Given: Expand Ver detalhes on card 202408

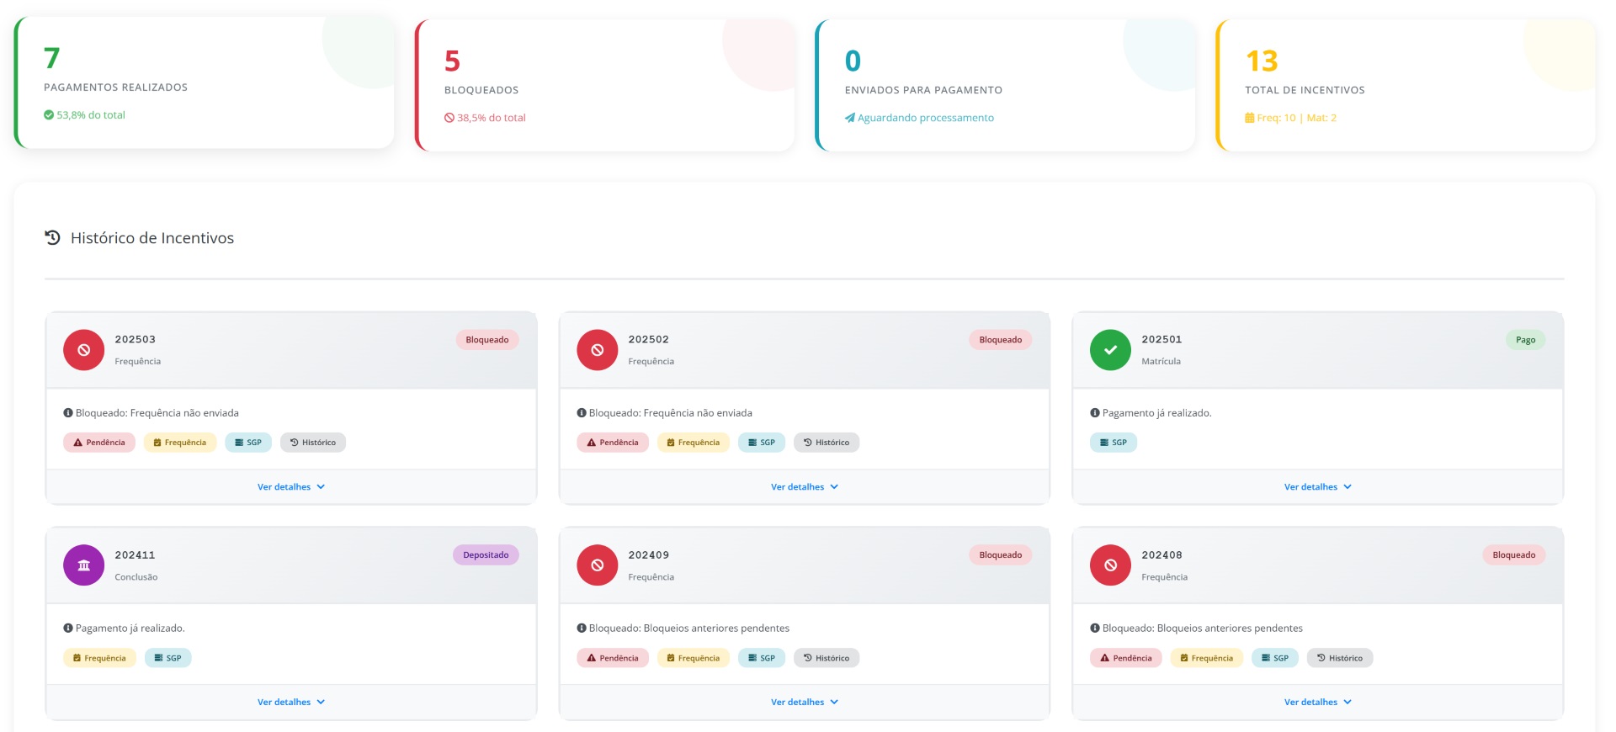Looking at the screenshot, I should click(1317, 703).
